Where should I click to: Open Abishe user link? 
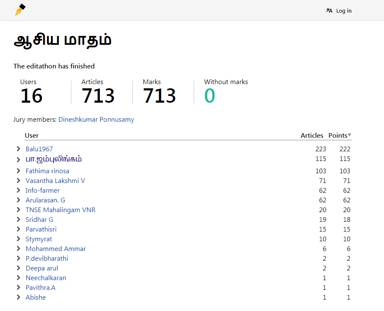[36, 297]
